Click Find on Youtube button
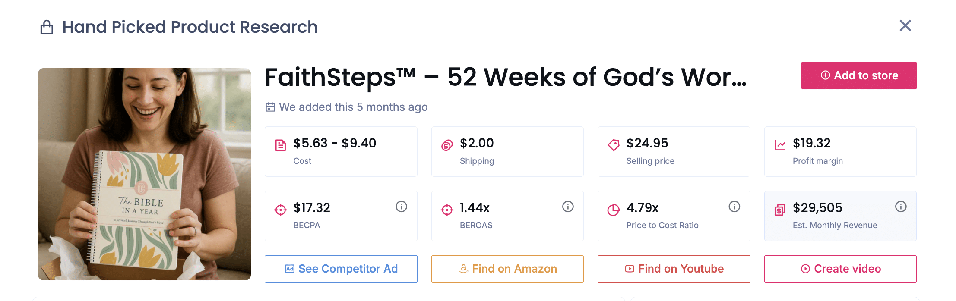Image resolution: width=956 pixels, height=301 pixels. [674, 269]
